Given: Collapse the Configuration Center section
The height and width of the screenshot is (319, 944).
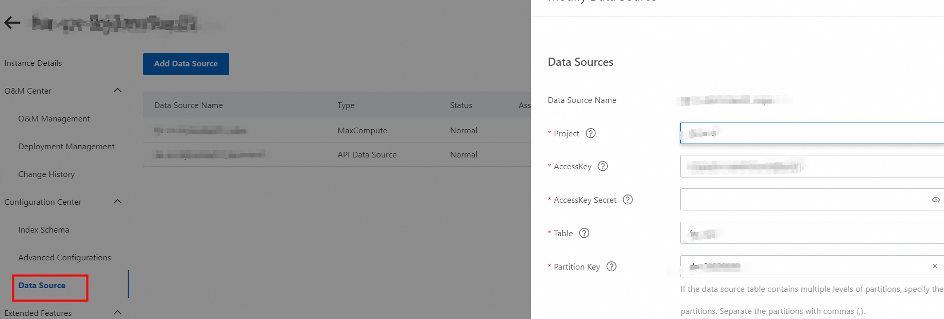Looking at the screenshot, I should tap(117, 202).
